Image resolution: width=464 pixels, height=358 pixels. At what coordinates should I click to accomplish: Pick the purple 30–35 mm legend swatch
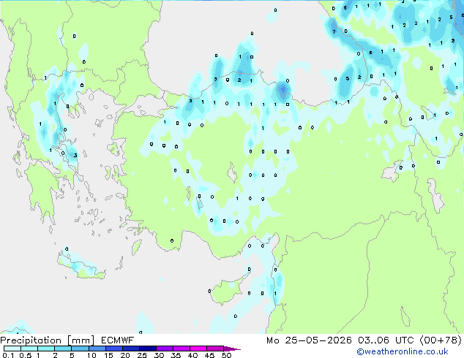tap(165, 349)
